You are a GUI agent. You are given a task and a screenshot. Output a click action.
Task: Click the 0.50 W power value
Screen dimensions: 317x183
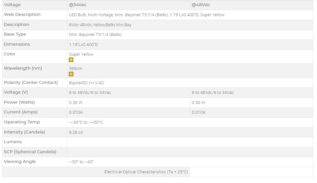pos(198,102)
